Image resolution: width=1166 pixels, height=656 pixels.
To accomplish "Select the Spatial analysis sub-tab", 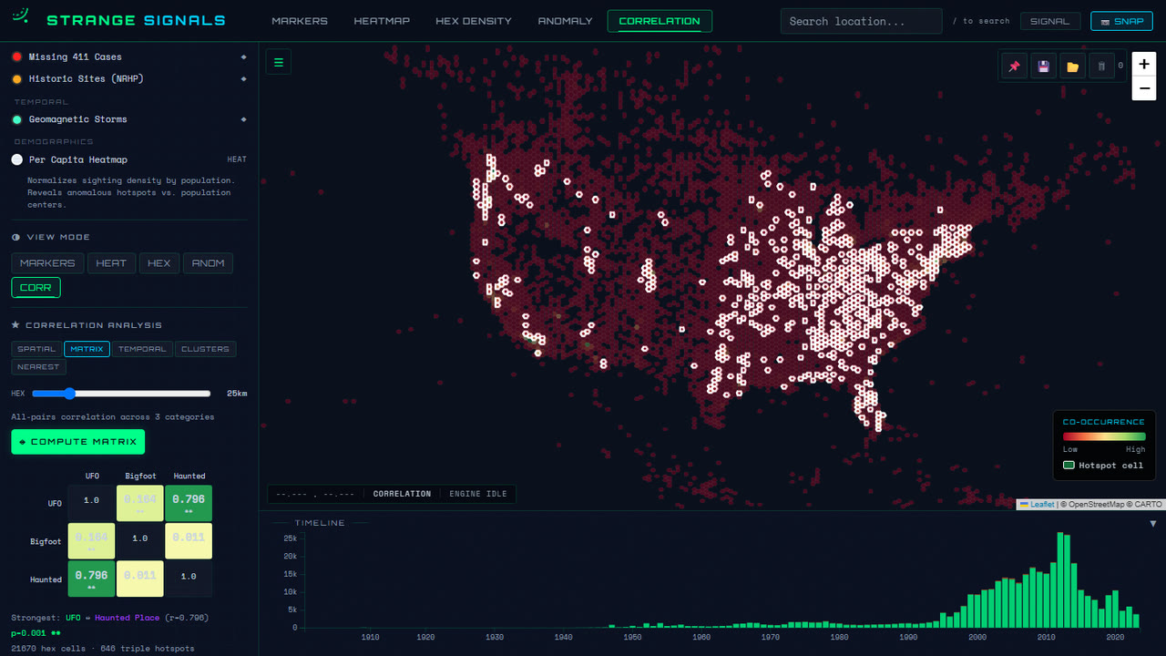I will pos(36,349).
